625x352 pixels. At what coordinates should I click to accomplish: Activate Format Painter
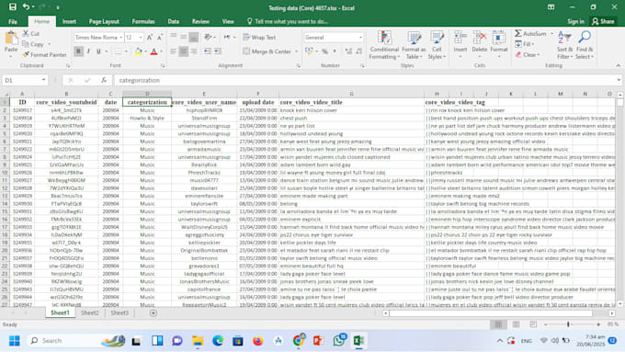point(44,54)
